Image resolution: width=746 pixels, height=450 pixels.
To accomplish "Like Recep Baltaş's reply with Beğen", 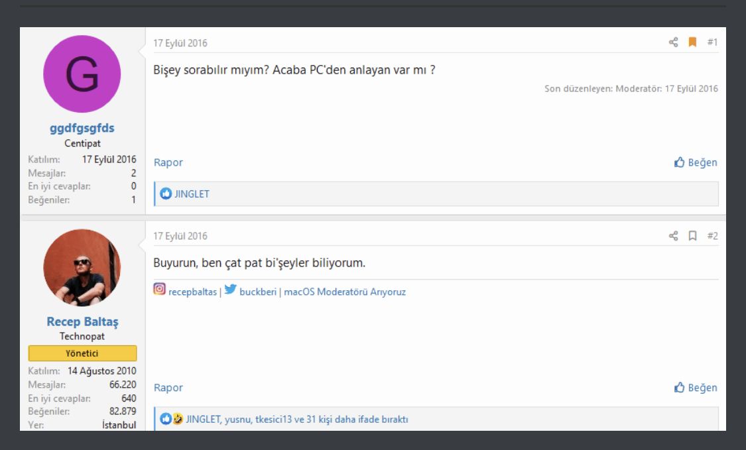I will (696, 388).
